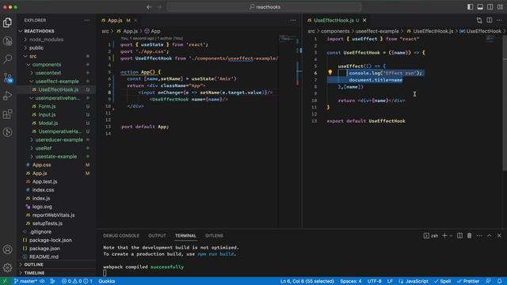Viewport: 507px width, 285px height.
Task: Open Source Control view with badge
Action: 7,78
